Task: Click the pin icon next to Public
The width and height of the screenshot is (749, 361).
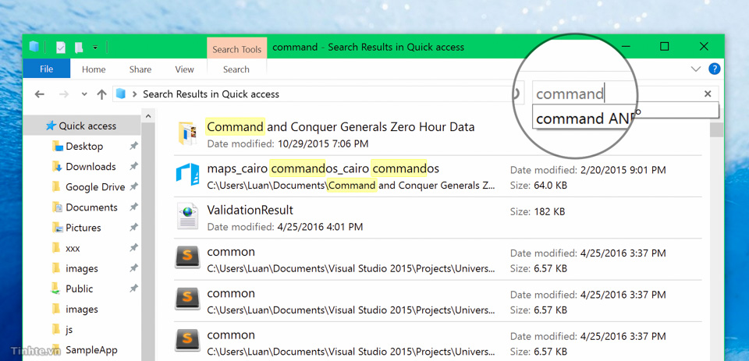Action: [133, 289]
